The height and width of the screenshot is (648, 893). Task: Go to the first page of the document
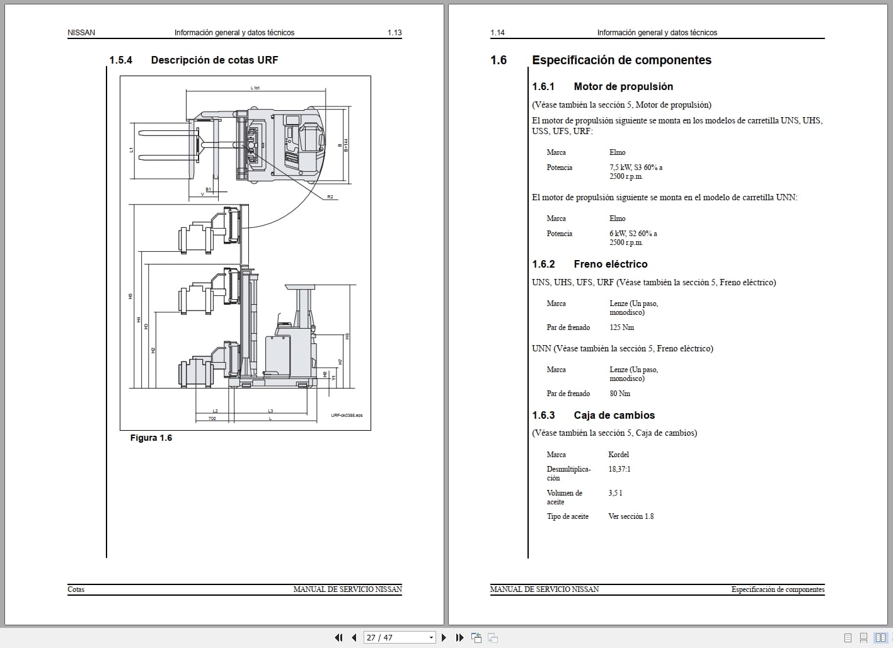coord(338,637)
